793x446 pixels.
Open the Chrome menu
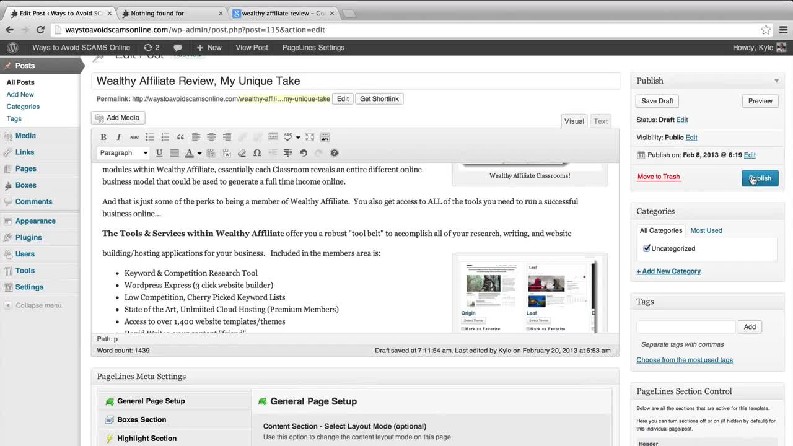click(783, 30)
